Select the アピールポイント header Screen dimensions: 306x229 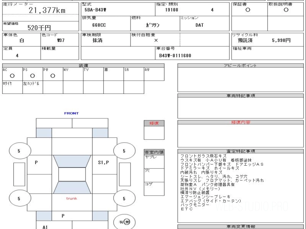tap(240, 65)
